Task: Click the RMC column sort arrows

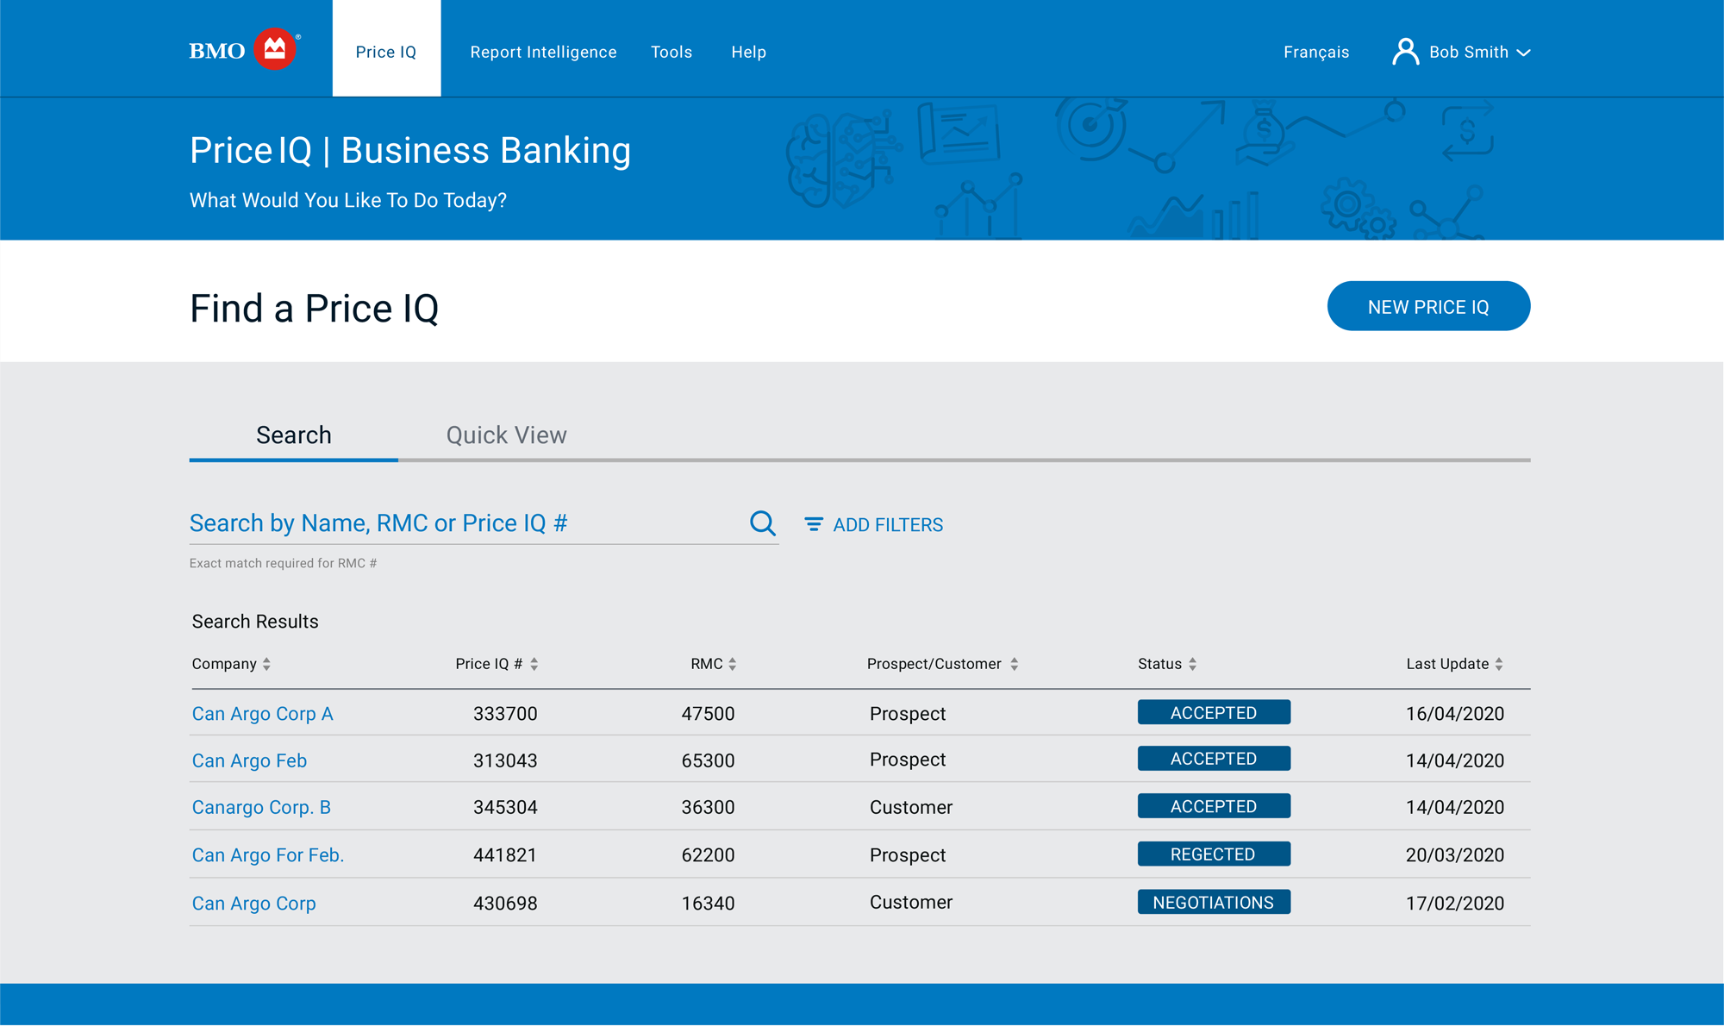Action: (x=733, y=664)
